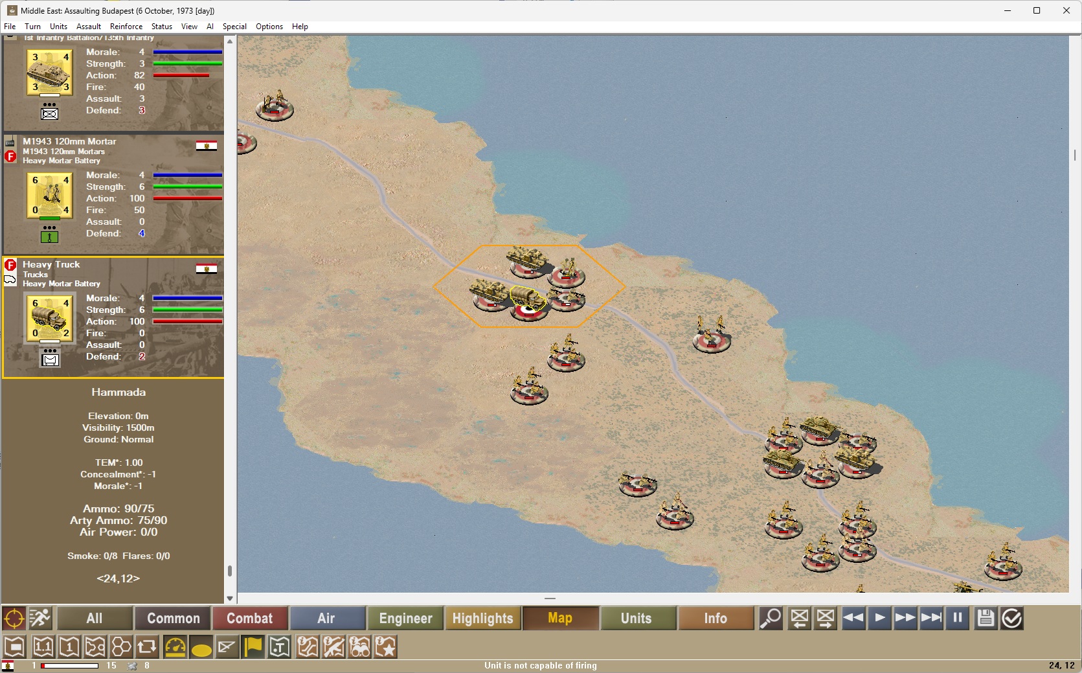
Task: Expand the Options menu
Action: tap(269, 27)
